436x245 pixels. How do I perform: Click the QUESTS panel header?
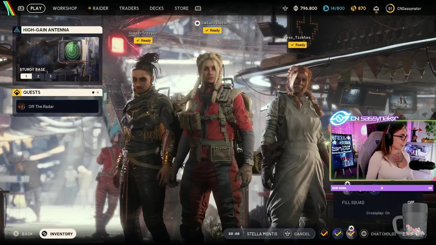point(58,92)
